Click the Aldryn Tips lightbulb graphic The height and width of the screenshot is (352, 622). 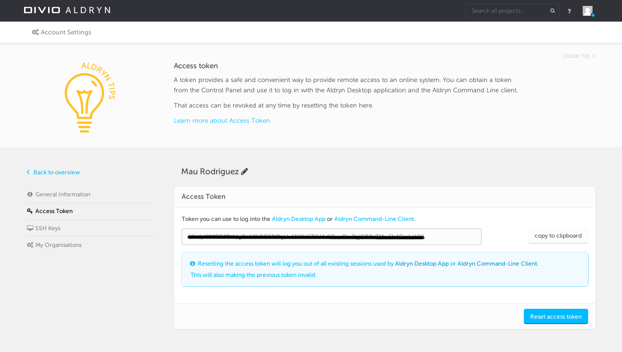tap(90, 97)
